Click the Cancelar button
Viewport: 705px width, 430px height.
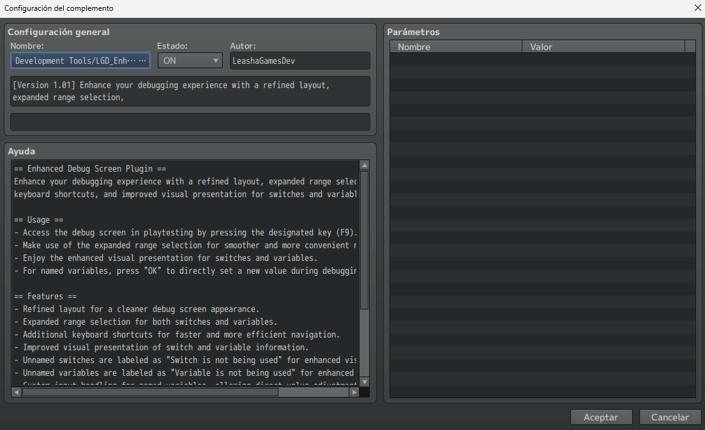point(670,417)
